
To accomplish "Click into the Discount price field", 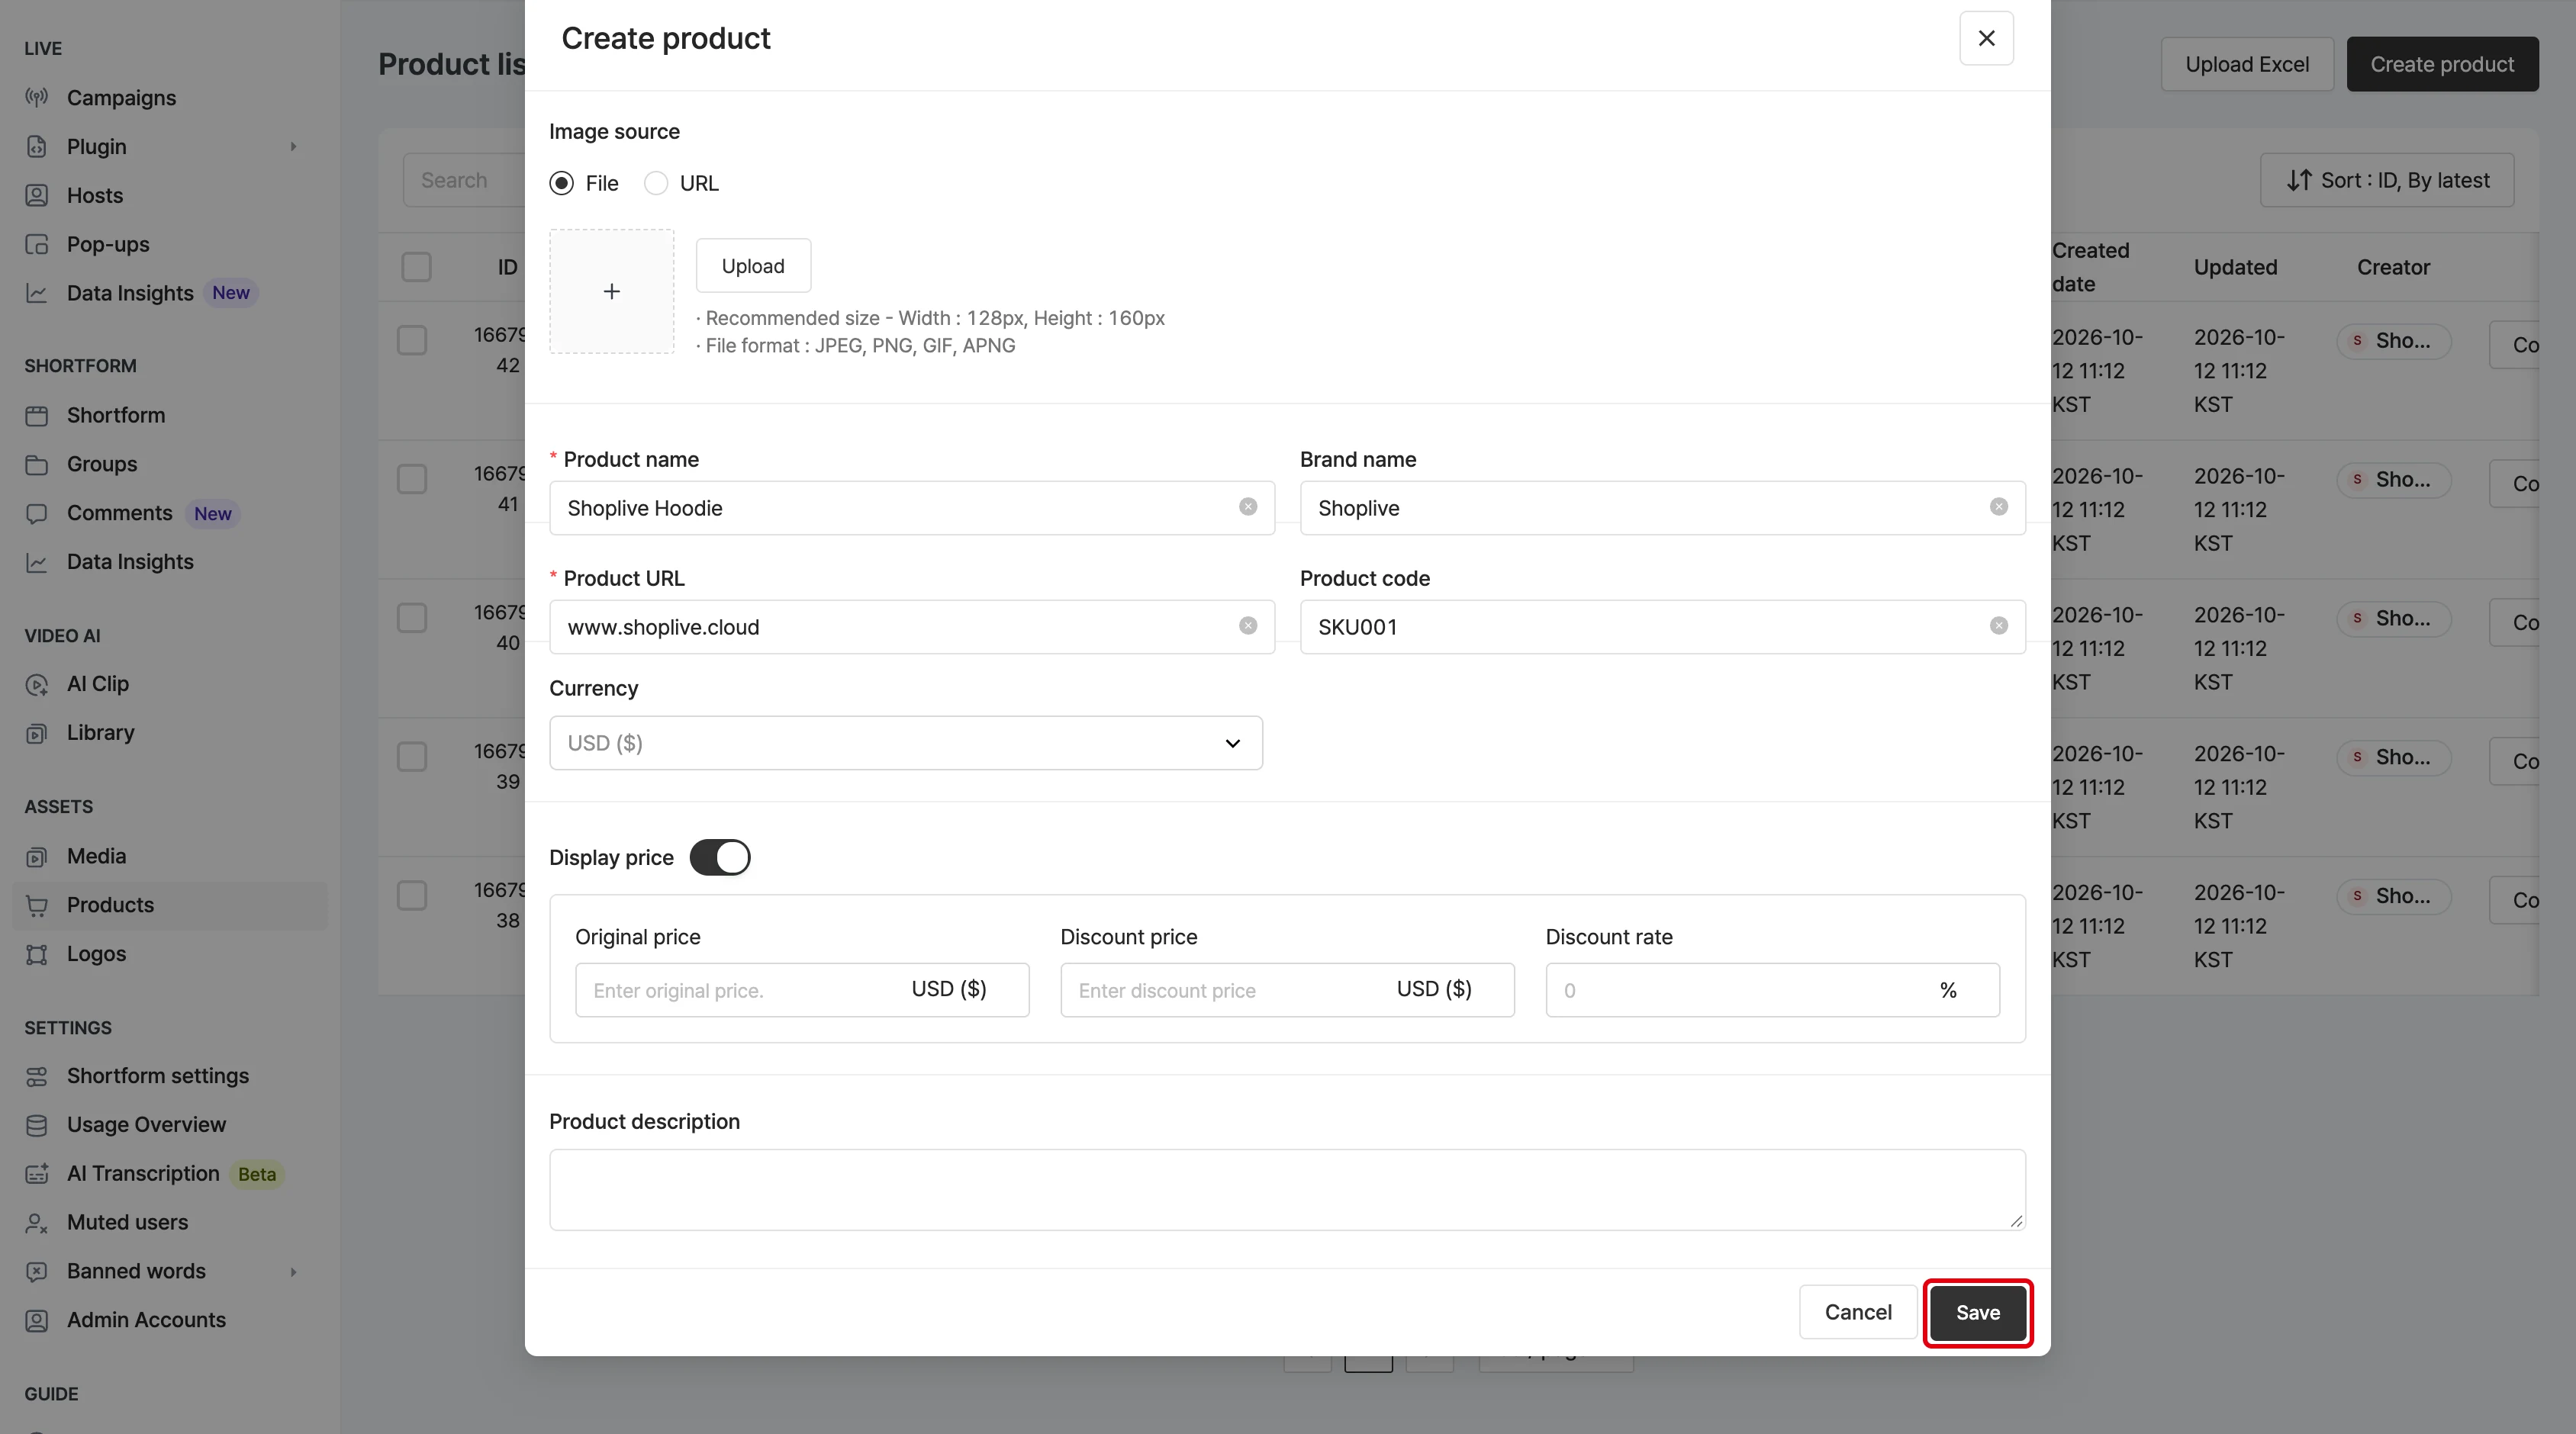I will pos(1287,990).
